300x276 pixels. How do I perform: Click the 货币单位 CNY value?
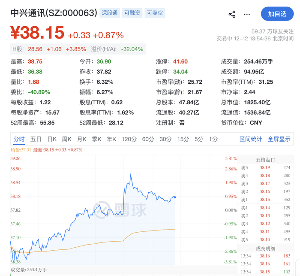click(x=256, y=123)
